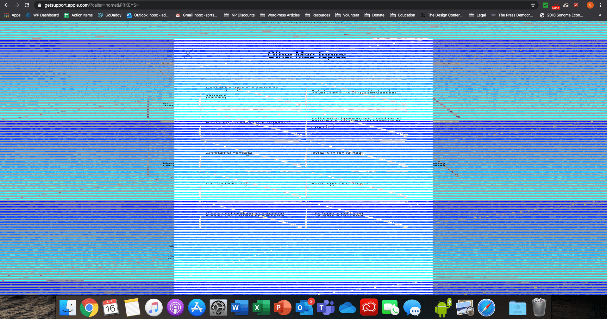The image size is (607, 319).
Task: Open the App Store from the Dock
Action: 197,307
